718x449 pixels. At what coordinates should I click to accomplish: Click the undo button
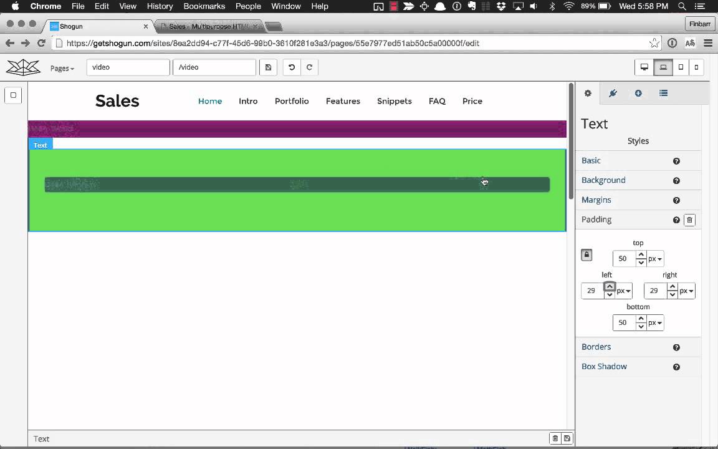(x=291, y=67)
